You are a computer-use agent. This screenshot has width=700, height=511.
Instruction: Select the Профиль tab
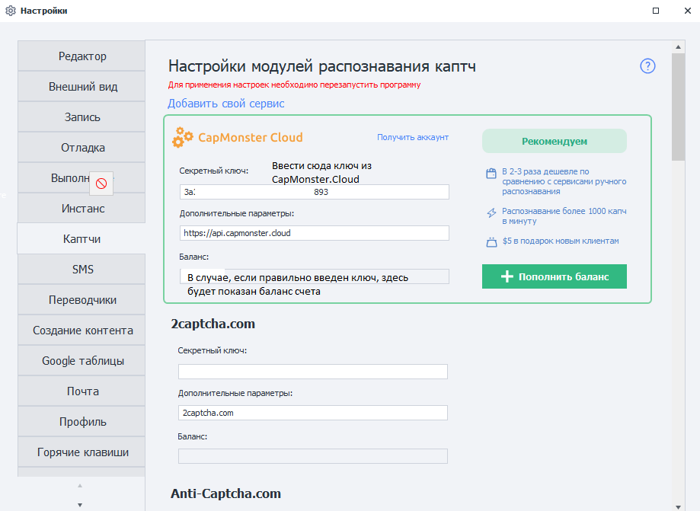pos(82,422)
